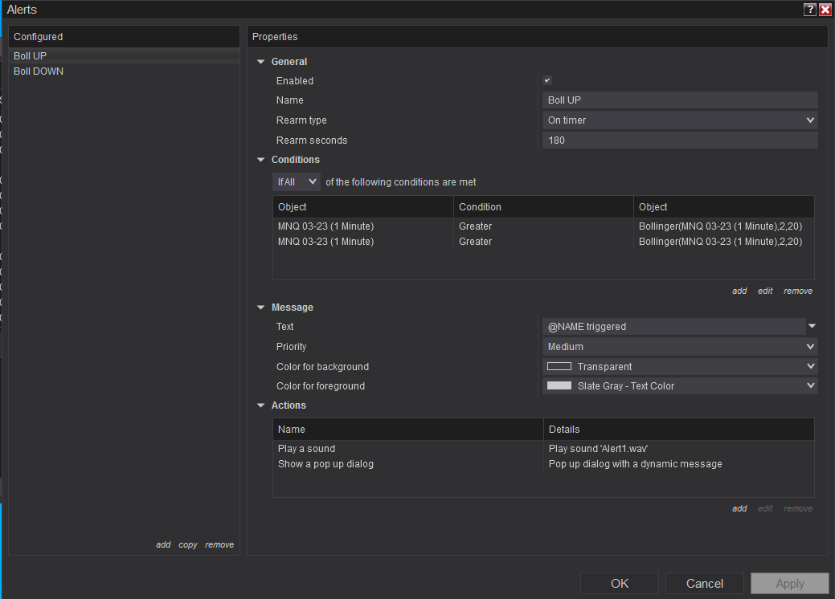Image resolution: width=835 pixels, height=599 pixels.
Task: Click add link under Conditions table
Action: coord(739,291)
